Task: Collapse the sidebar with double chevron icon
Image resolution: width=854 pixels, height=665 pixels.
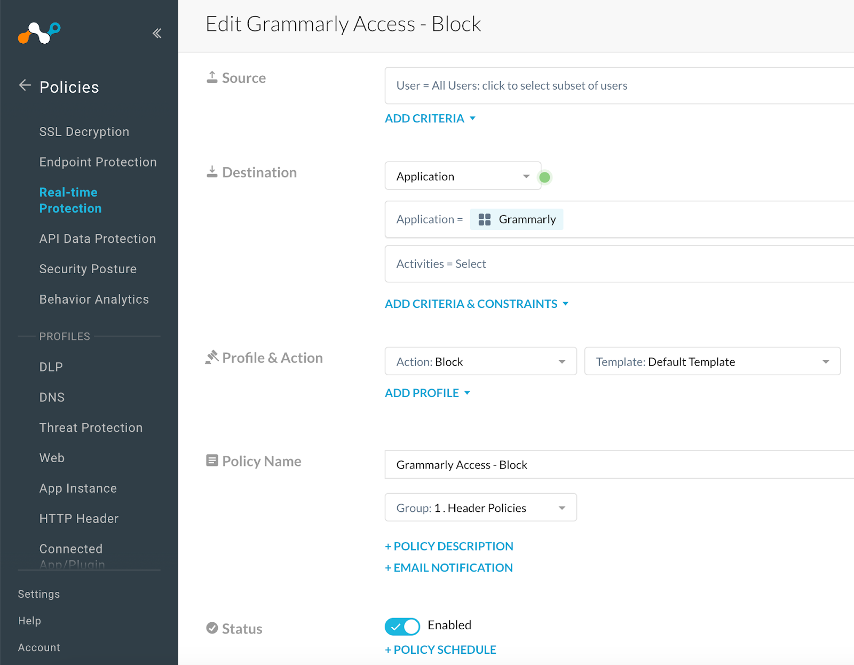Action: (157, 33)
